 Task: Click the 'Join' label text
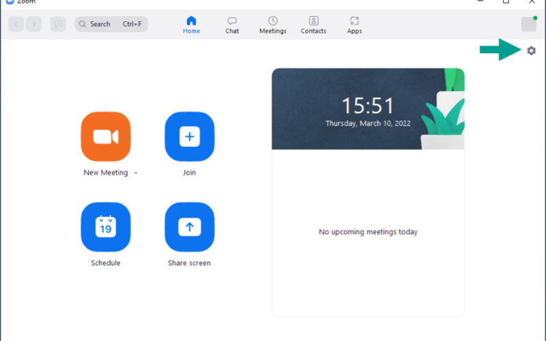(190, 173)
